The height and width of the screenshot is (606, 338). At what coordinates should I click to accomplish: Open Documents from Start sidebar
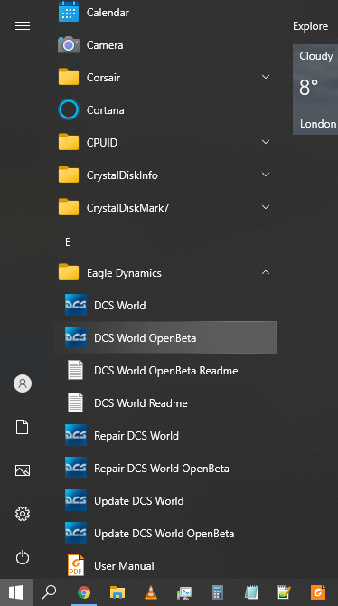(23, 427)
